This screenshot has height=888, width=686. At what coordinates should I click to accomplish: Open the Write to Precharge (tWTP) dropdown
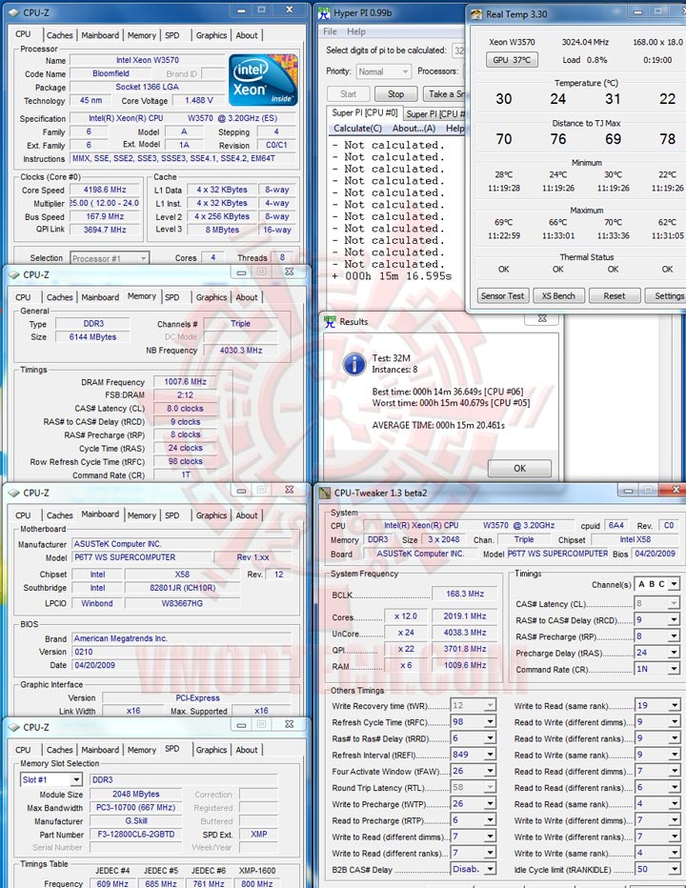(490, 804)
